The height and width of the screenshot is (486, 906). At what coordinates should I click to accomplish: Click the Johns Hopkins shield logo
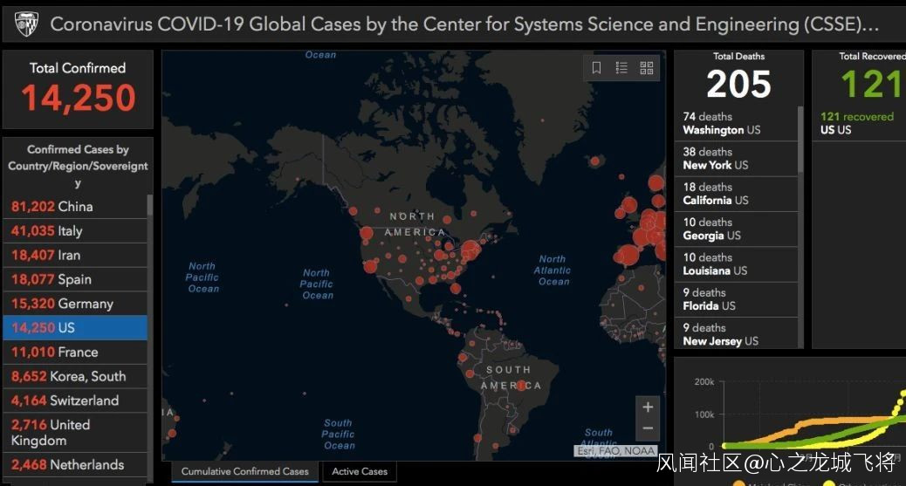coord(26,24)
